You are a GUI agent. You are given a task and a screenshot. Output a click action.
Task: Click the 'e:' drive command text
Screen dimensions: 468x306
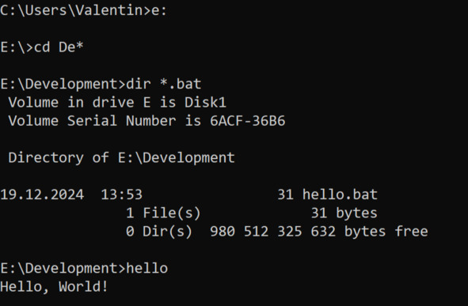pos(159,11)
